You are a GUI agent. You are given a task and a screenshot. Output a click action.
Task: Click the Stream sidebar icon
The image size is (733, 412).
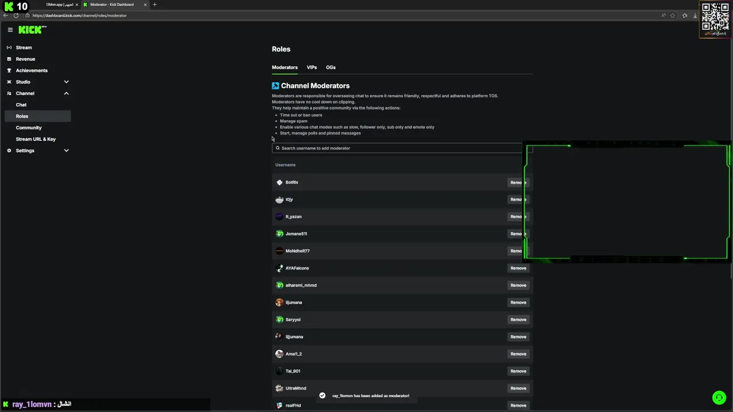coord(9,47)
